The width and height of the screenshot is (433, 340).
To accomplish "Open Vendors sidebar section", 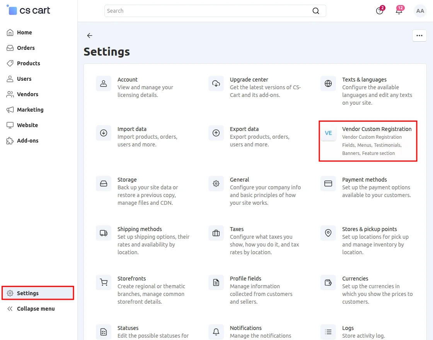I will [27, 94].
